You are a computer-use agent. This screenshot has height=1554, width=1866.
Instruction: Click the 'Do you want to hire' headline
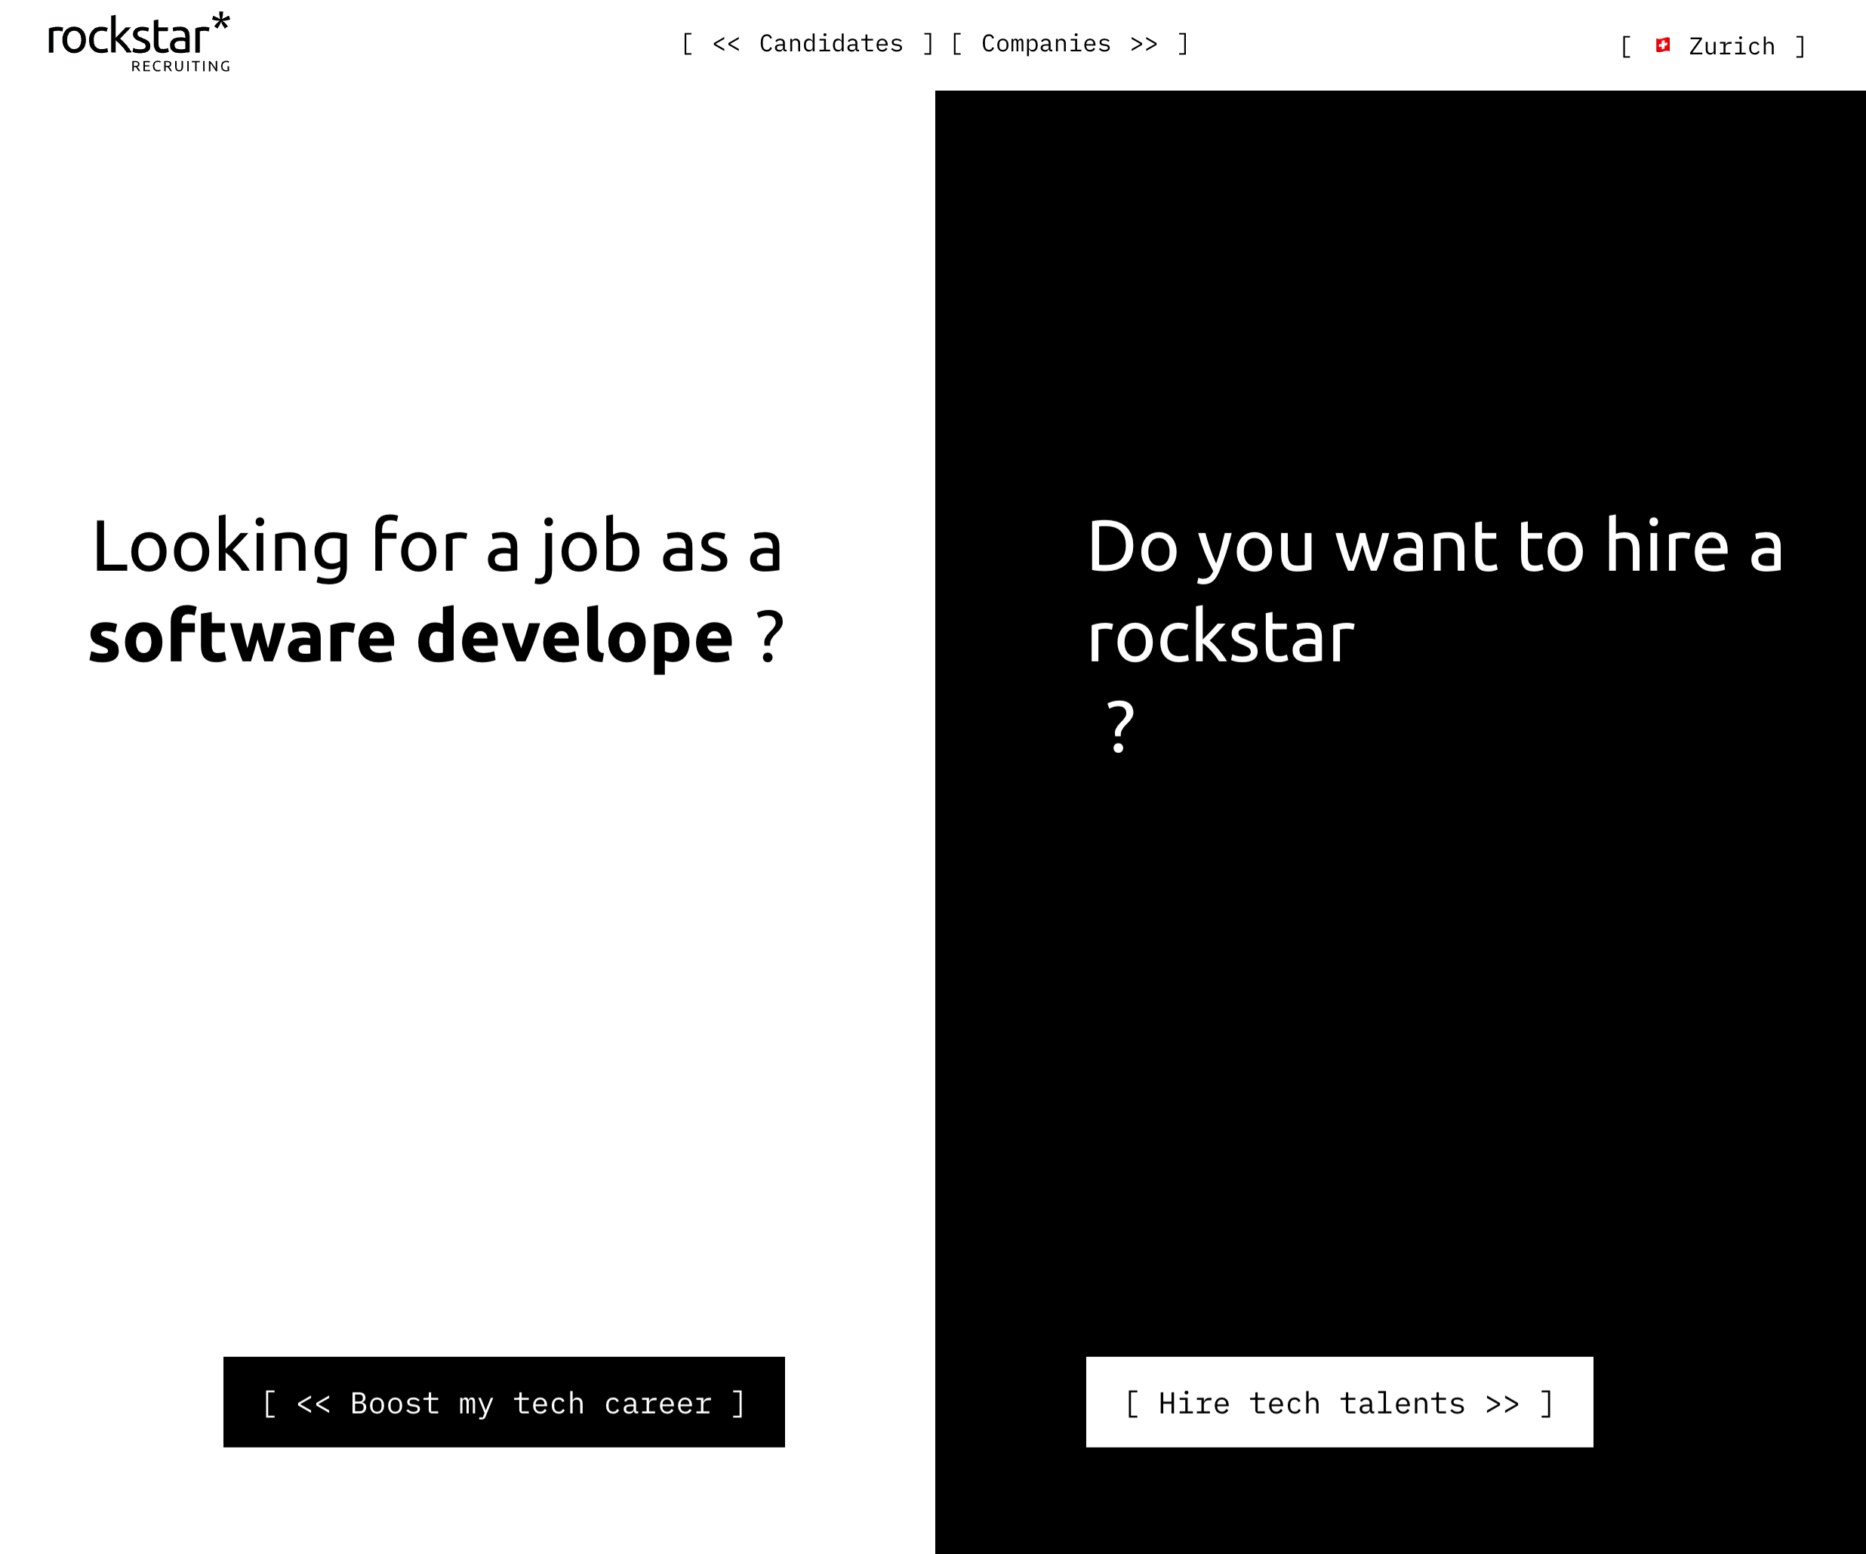1434,546
